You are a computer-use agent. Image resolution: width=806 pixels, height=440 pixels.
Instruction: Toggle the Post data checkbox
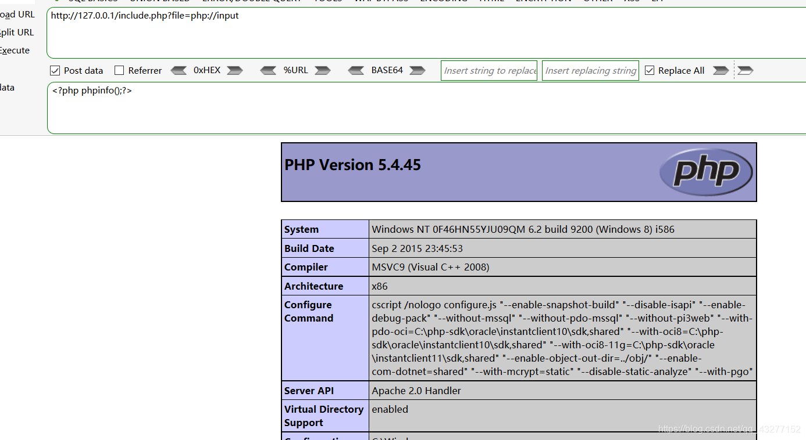pyautogui.click(x=55, y=70)
